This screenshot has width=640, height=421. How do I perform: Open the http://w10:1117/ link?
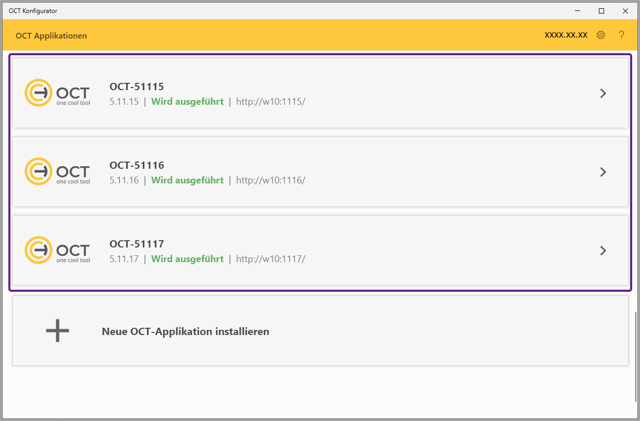[x=270, y=259]
